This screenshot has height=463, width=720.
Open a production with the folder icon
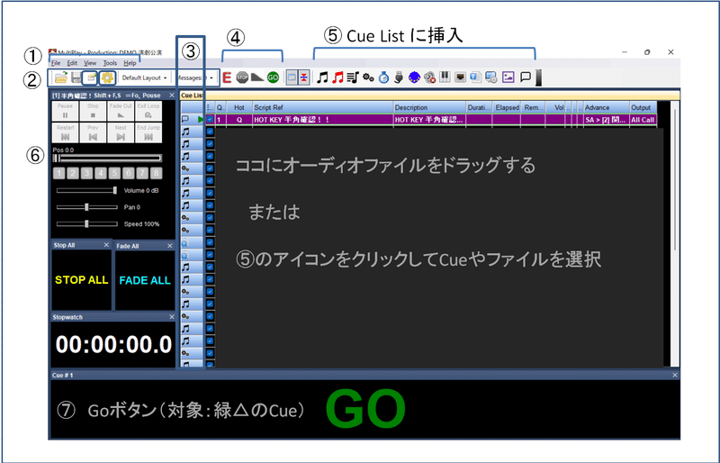tap(60, 77)
